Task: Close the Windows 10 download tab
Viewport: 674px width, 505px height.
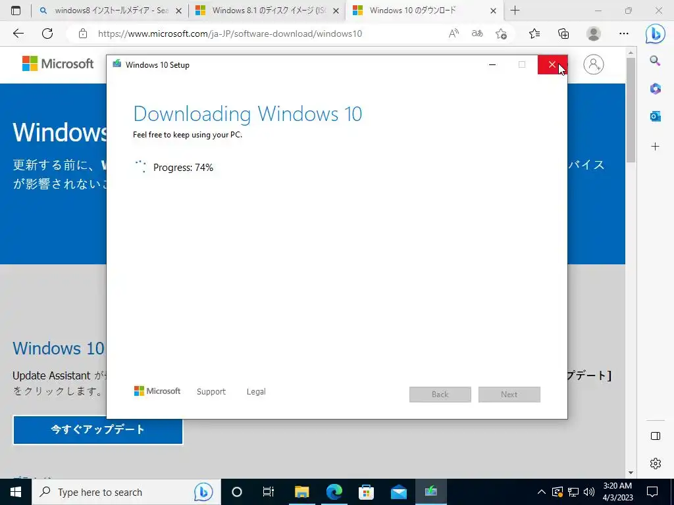Action: coord(494,11)
